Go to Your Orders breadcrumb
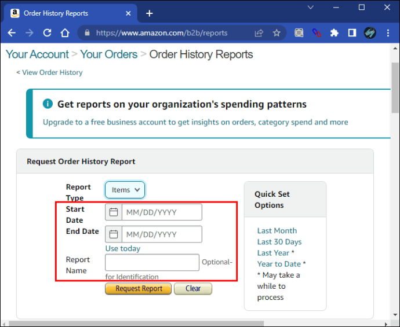The height and width of the screenshot is (327, 400). [x=109, y=54]
